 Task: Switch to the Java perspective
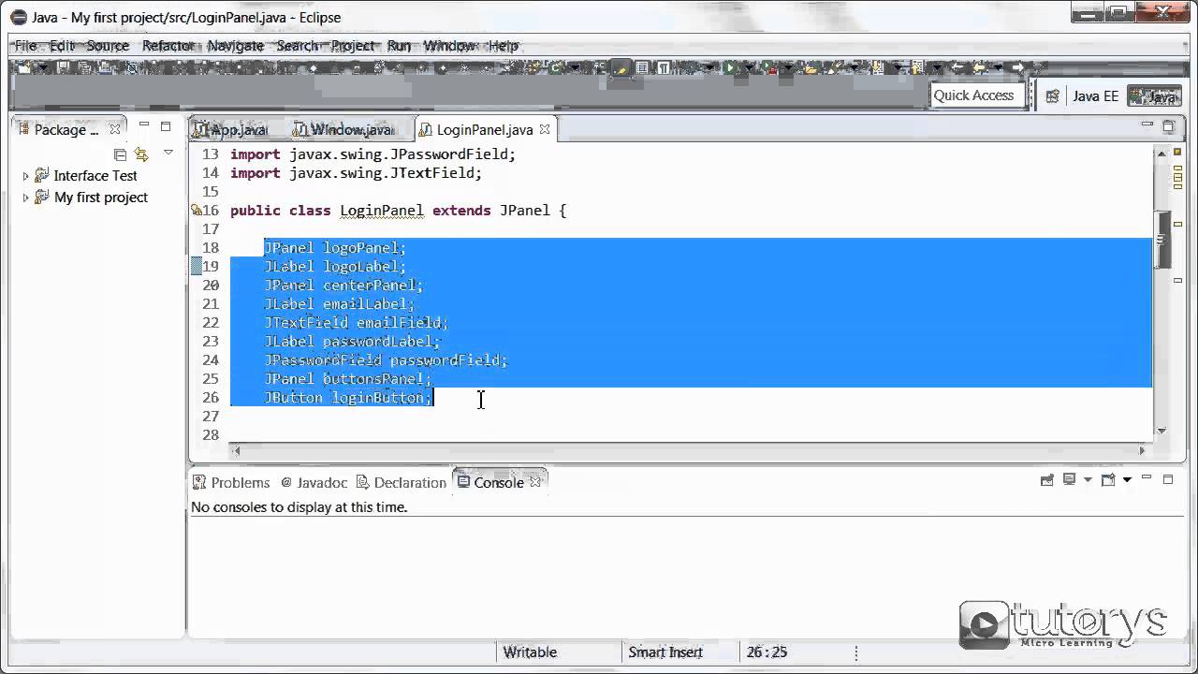click(1154, 95)
